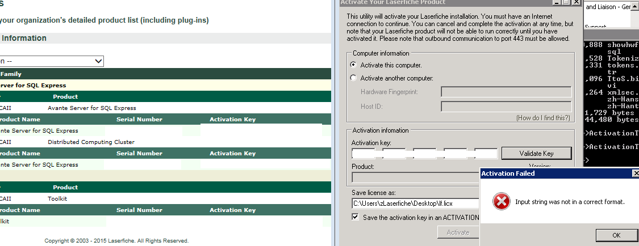This screenshot has width=639, height=246.
Task: Click the first Activation key segment box
Action: (x=363, y=153)
